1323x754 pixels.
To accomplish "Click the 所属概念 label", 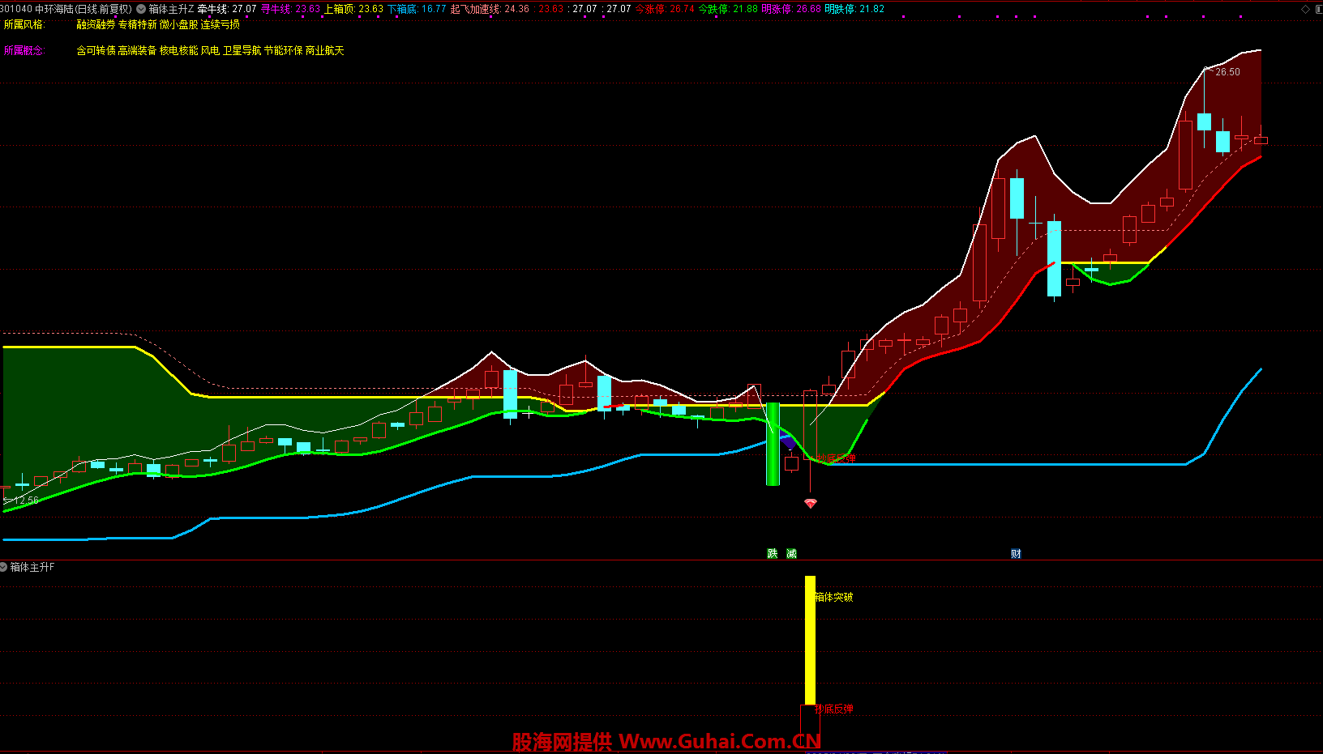I will point(24,50).
